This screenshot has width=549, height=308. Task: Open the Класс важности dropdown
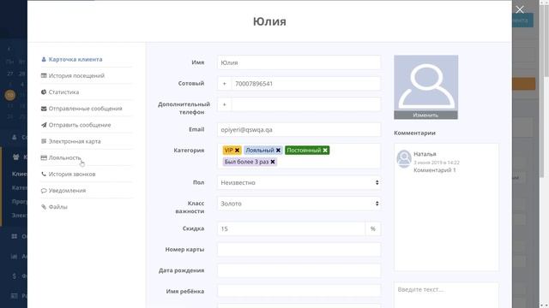pos(299,204)
